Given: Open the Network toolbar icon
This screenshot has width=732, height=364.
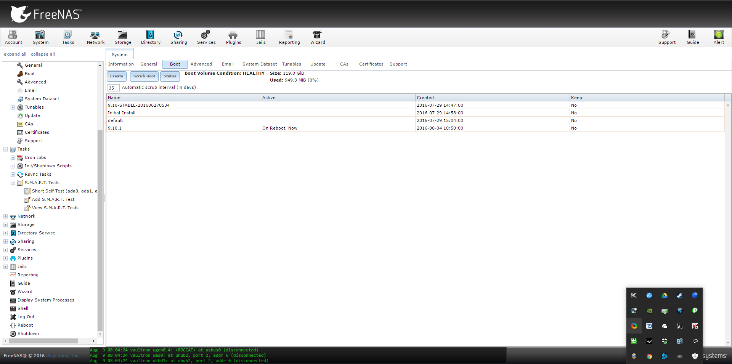Looking at the screenshot, I should (x=95, y=37).
